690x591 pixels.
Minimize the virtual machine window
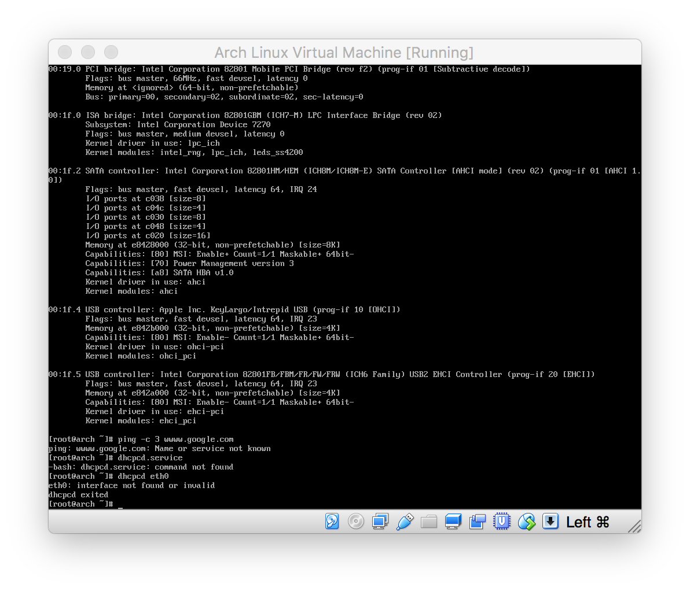88,52
